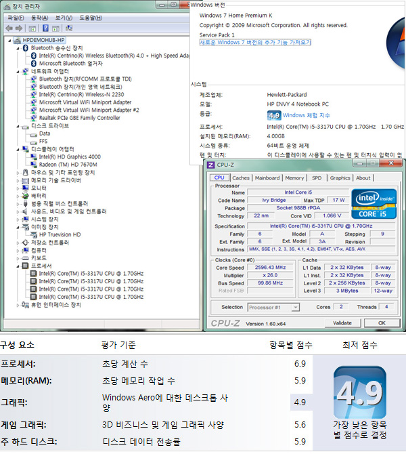Viewport: 406px width, 454px height.
Task: Open the 파일(F) menu
Action: tap(16, 18)
